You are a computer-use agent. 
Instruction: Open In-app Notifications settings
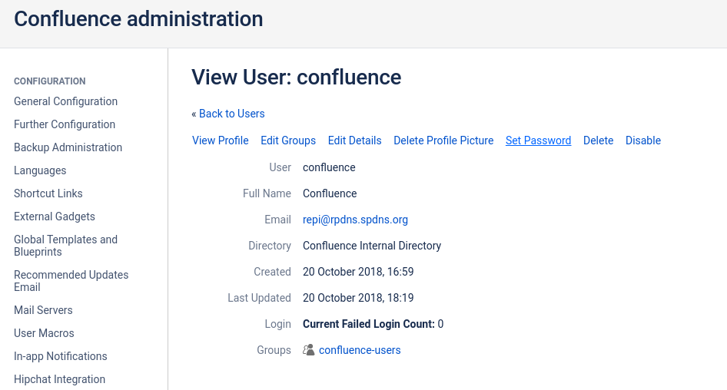(60, 356)
